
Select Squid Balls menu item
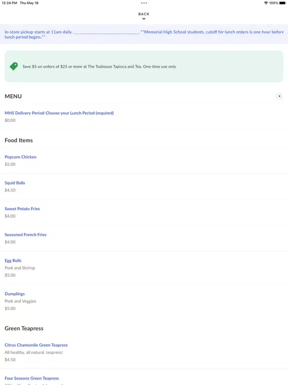click(x=14, y=182)
